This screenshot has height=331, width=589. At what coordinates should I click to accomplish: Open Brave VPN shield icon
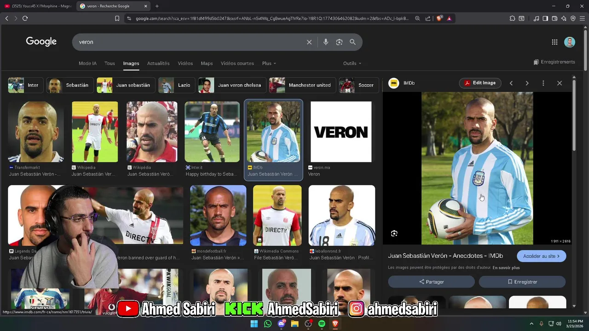point(573,18)
